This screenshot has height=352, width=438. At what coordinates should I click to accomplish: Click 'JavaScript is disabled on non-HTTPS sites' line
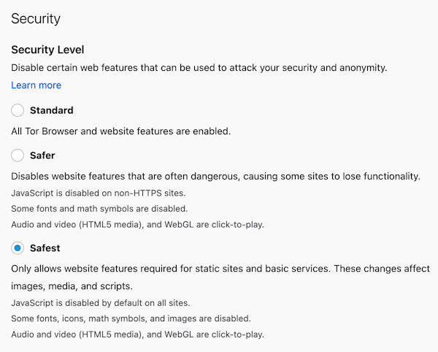[x=99, y=193]
